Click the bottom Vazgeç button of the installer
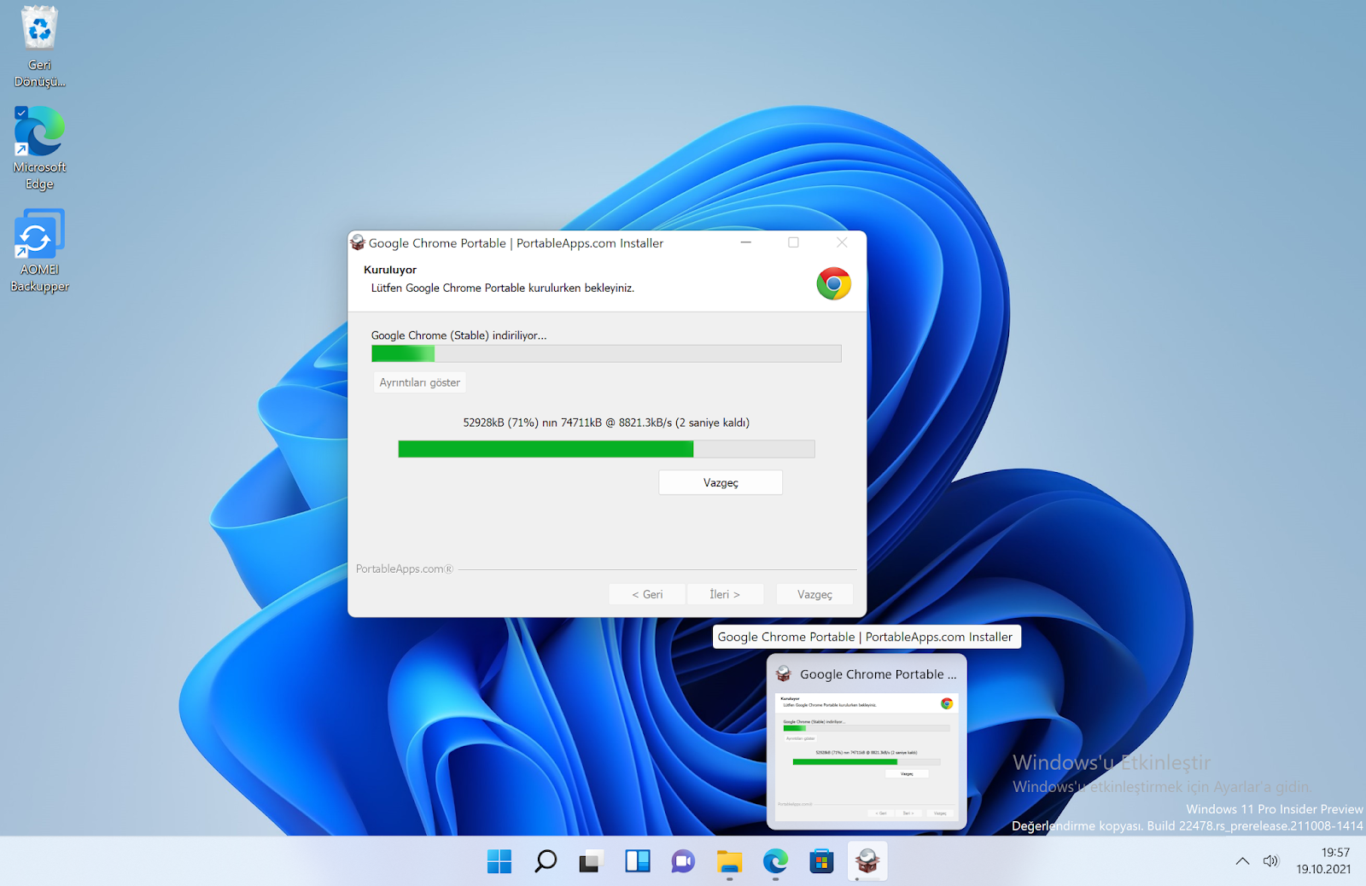 click(x=814, y=594)
